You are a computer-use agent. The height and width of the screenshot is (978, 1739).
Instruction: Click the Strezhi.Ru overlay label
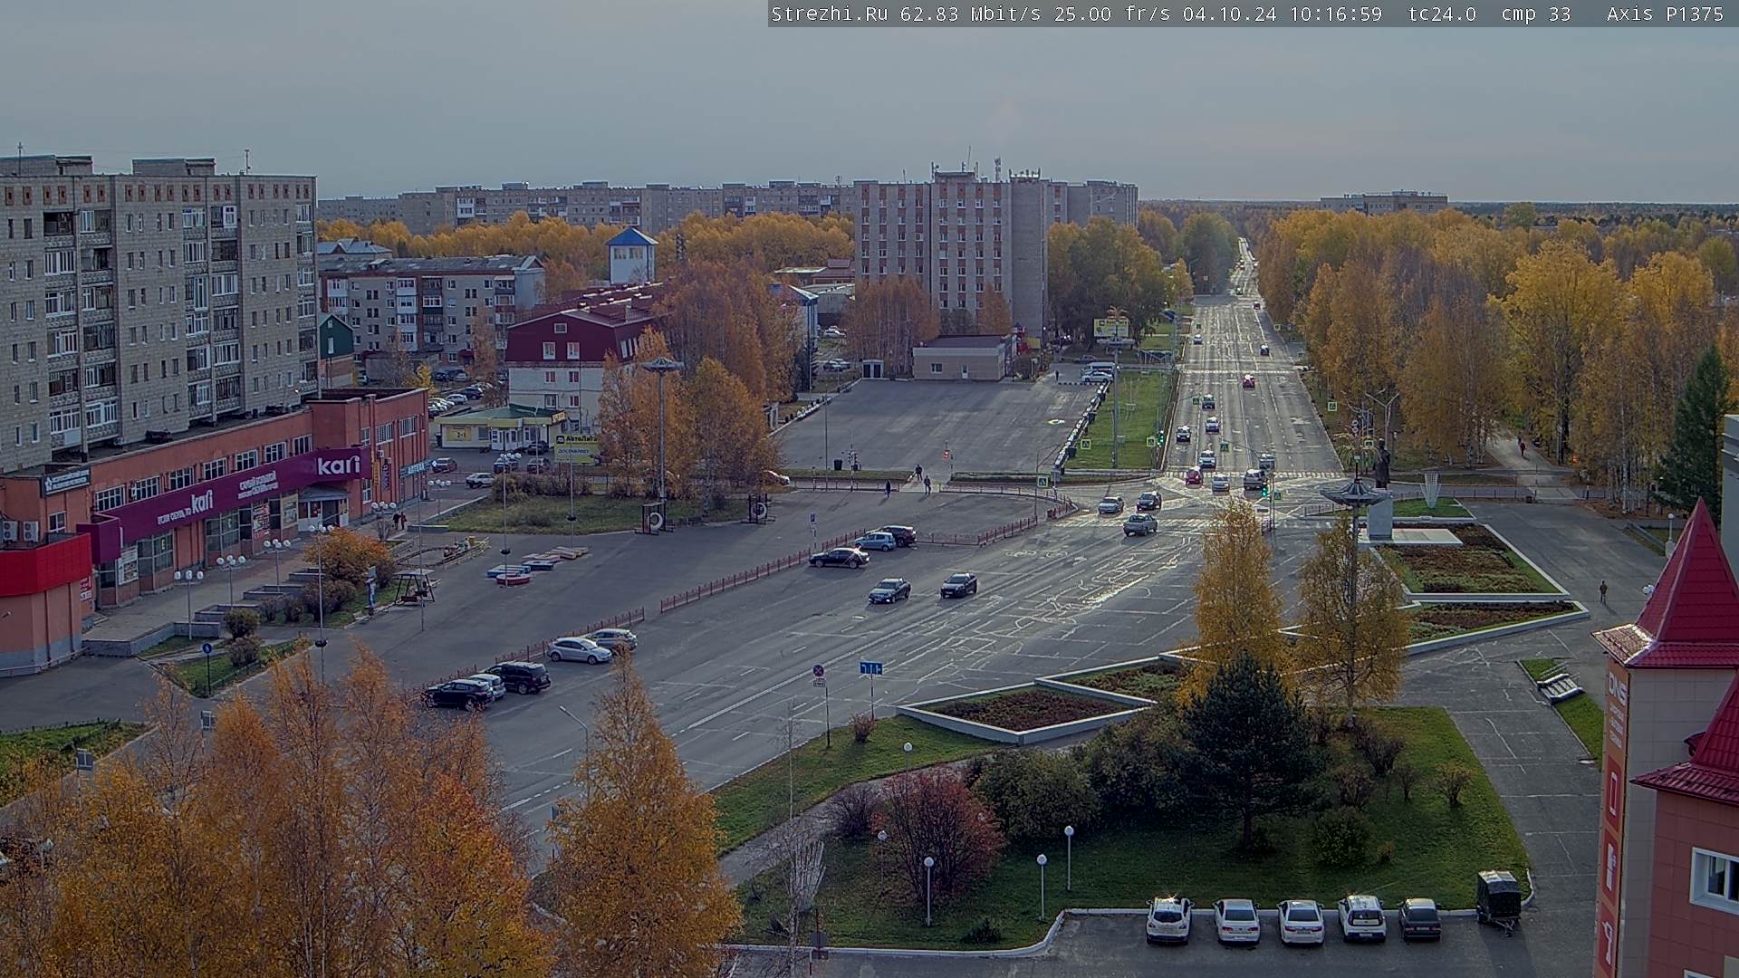[x=829, y=14]
